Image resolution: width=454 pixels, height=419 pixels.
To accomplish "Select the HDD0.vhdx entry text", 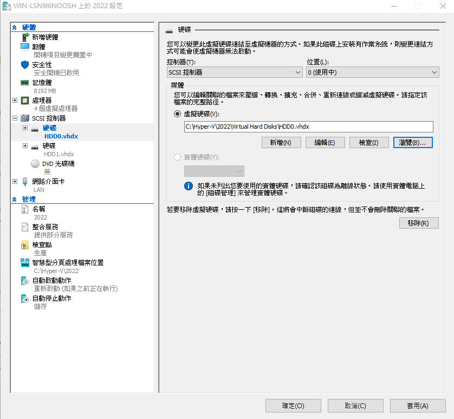I will 61,136.
